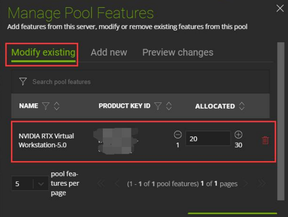
Task: Filter the PRODUCT KEY ID column
Action: (x=158, y=106)
